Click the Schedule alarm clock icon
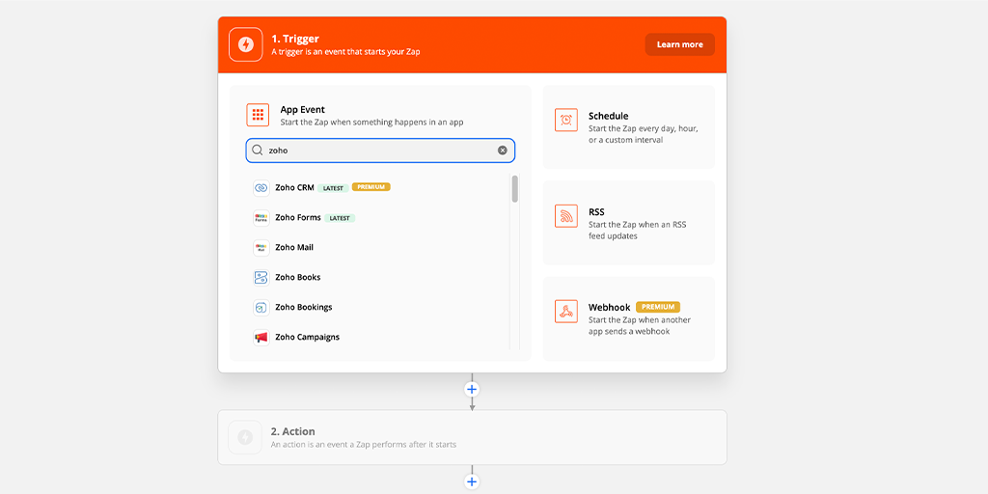The height and width of the screenshot is (494, 988). [565, 120]
